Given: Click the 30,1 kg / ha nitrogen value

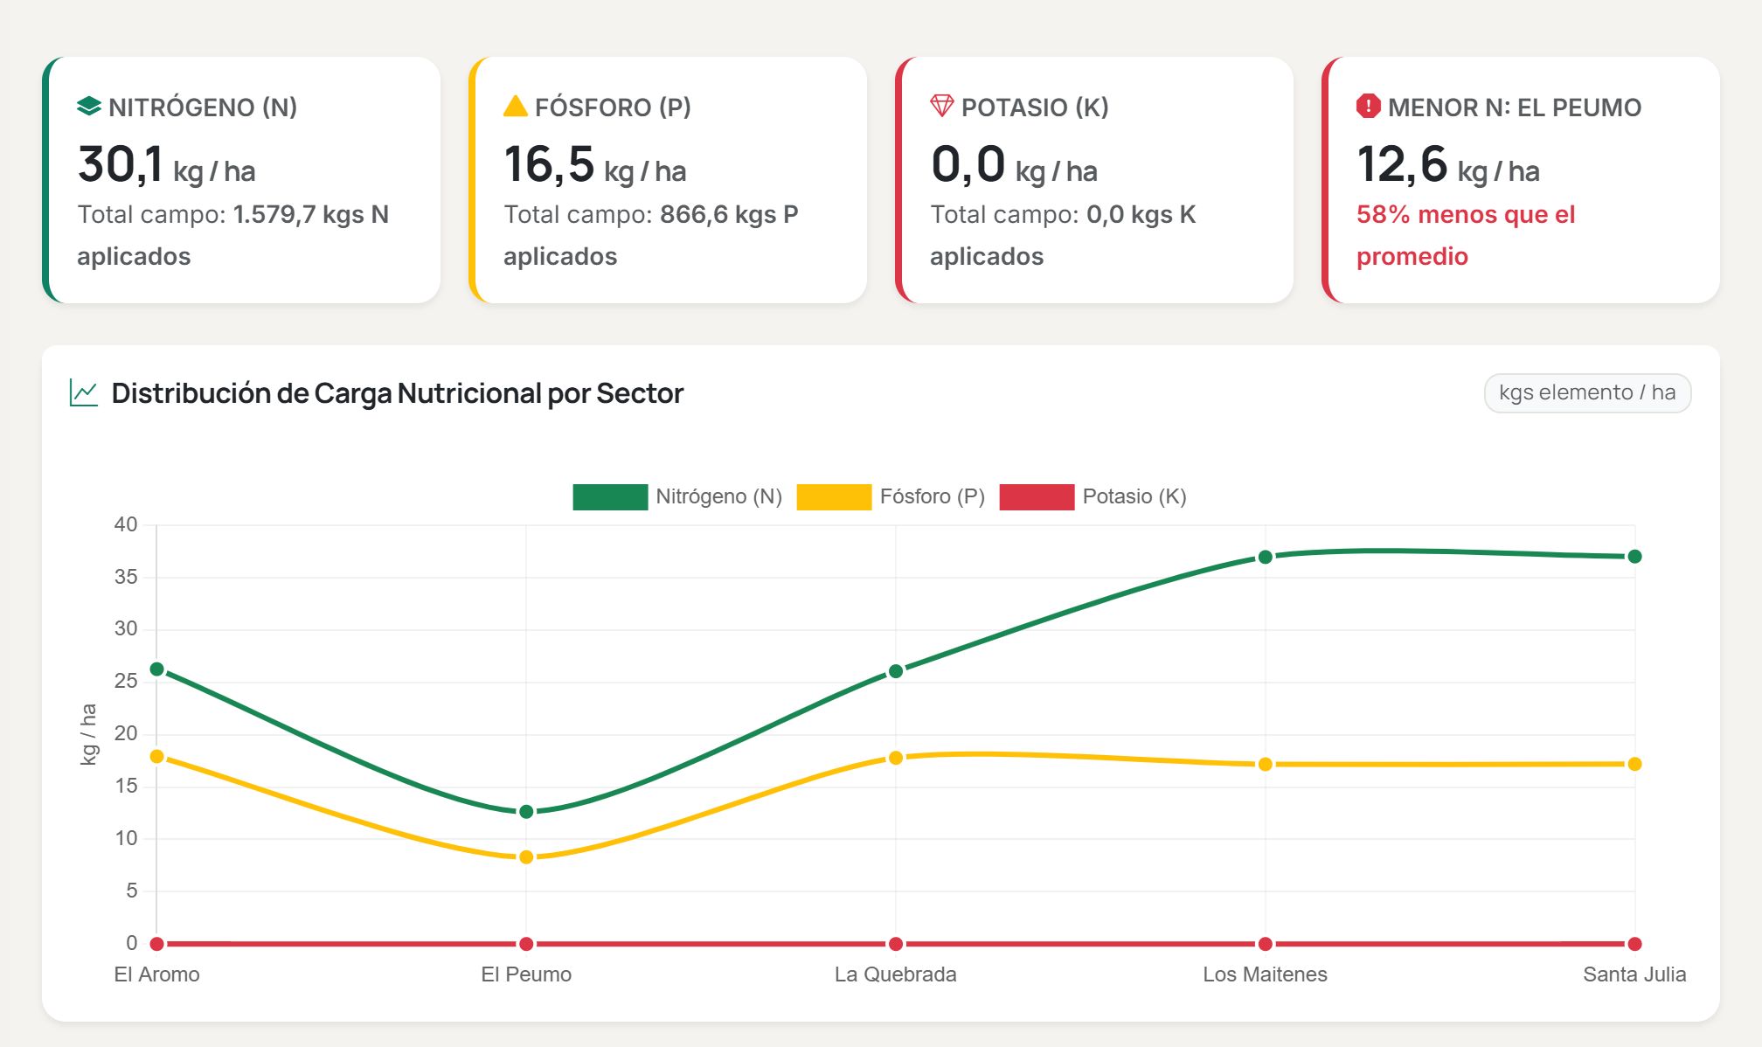Looking at the screenshot, I should coord(166,165).
